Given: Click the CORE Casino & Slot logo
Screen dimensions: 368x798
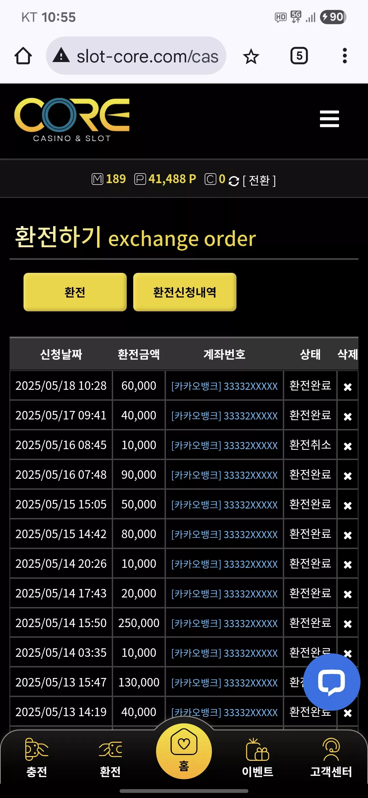Looking at the screenshot, I should pos(72,120).
